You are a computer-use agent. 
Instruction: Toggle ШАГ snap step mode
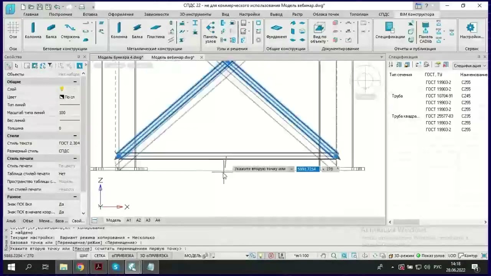click(x=84, y=256)
